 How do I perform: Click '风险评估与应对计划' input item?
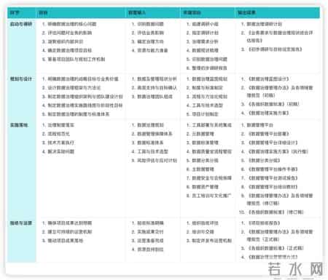click(157, 160)
